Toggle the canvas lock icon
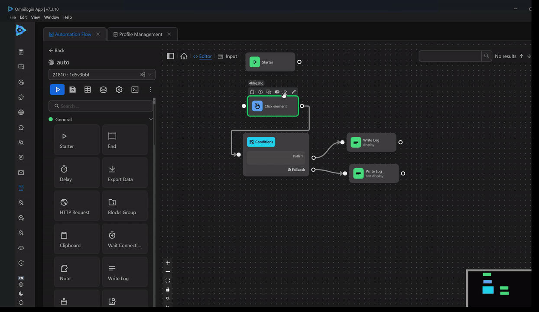Screen dimensions: 539x312 point(168,289)
